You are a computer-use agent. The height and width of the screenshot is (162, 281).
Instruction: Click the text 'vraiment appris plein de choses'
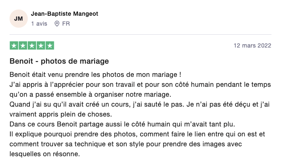point(61,114)
